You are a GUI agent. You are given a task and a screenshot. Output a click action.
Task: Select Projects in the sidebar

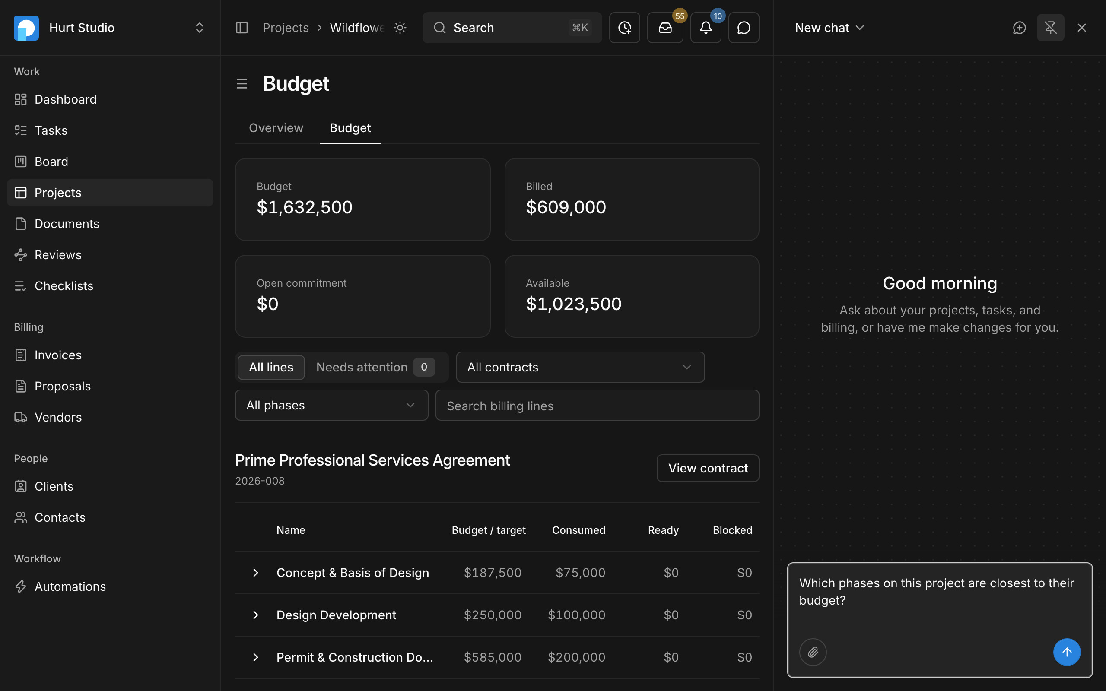(110, 193)
